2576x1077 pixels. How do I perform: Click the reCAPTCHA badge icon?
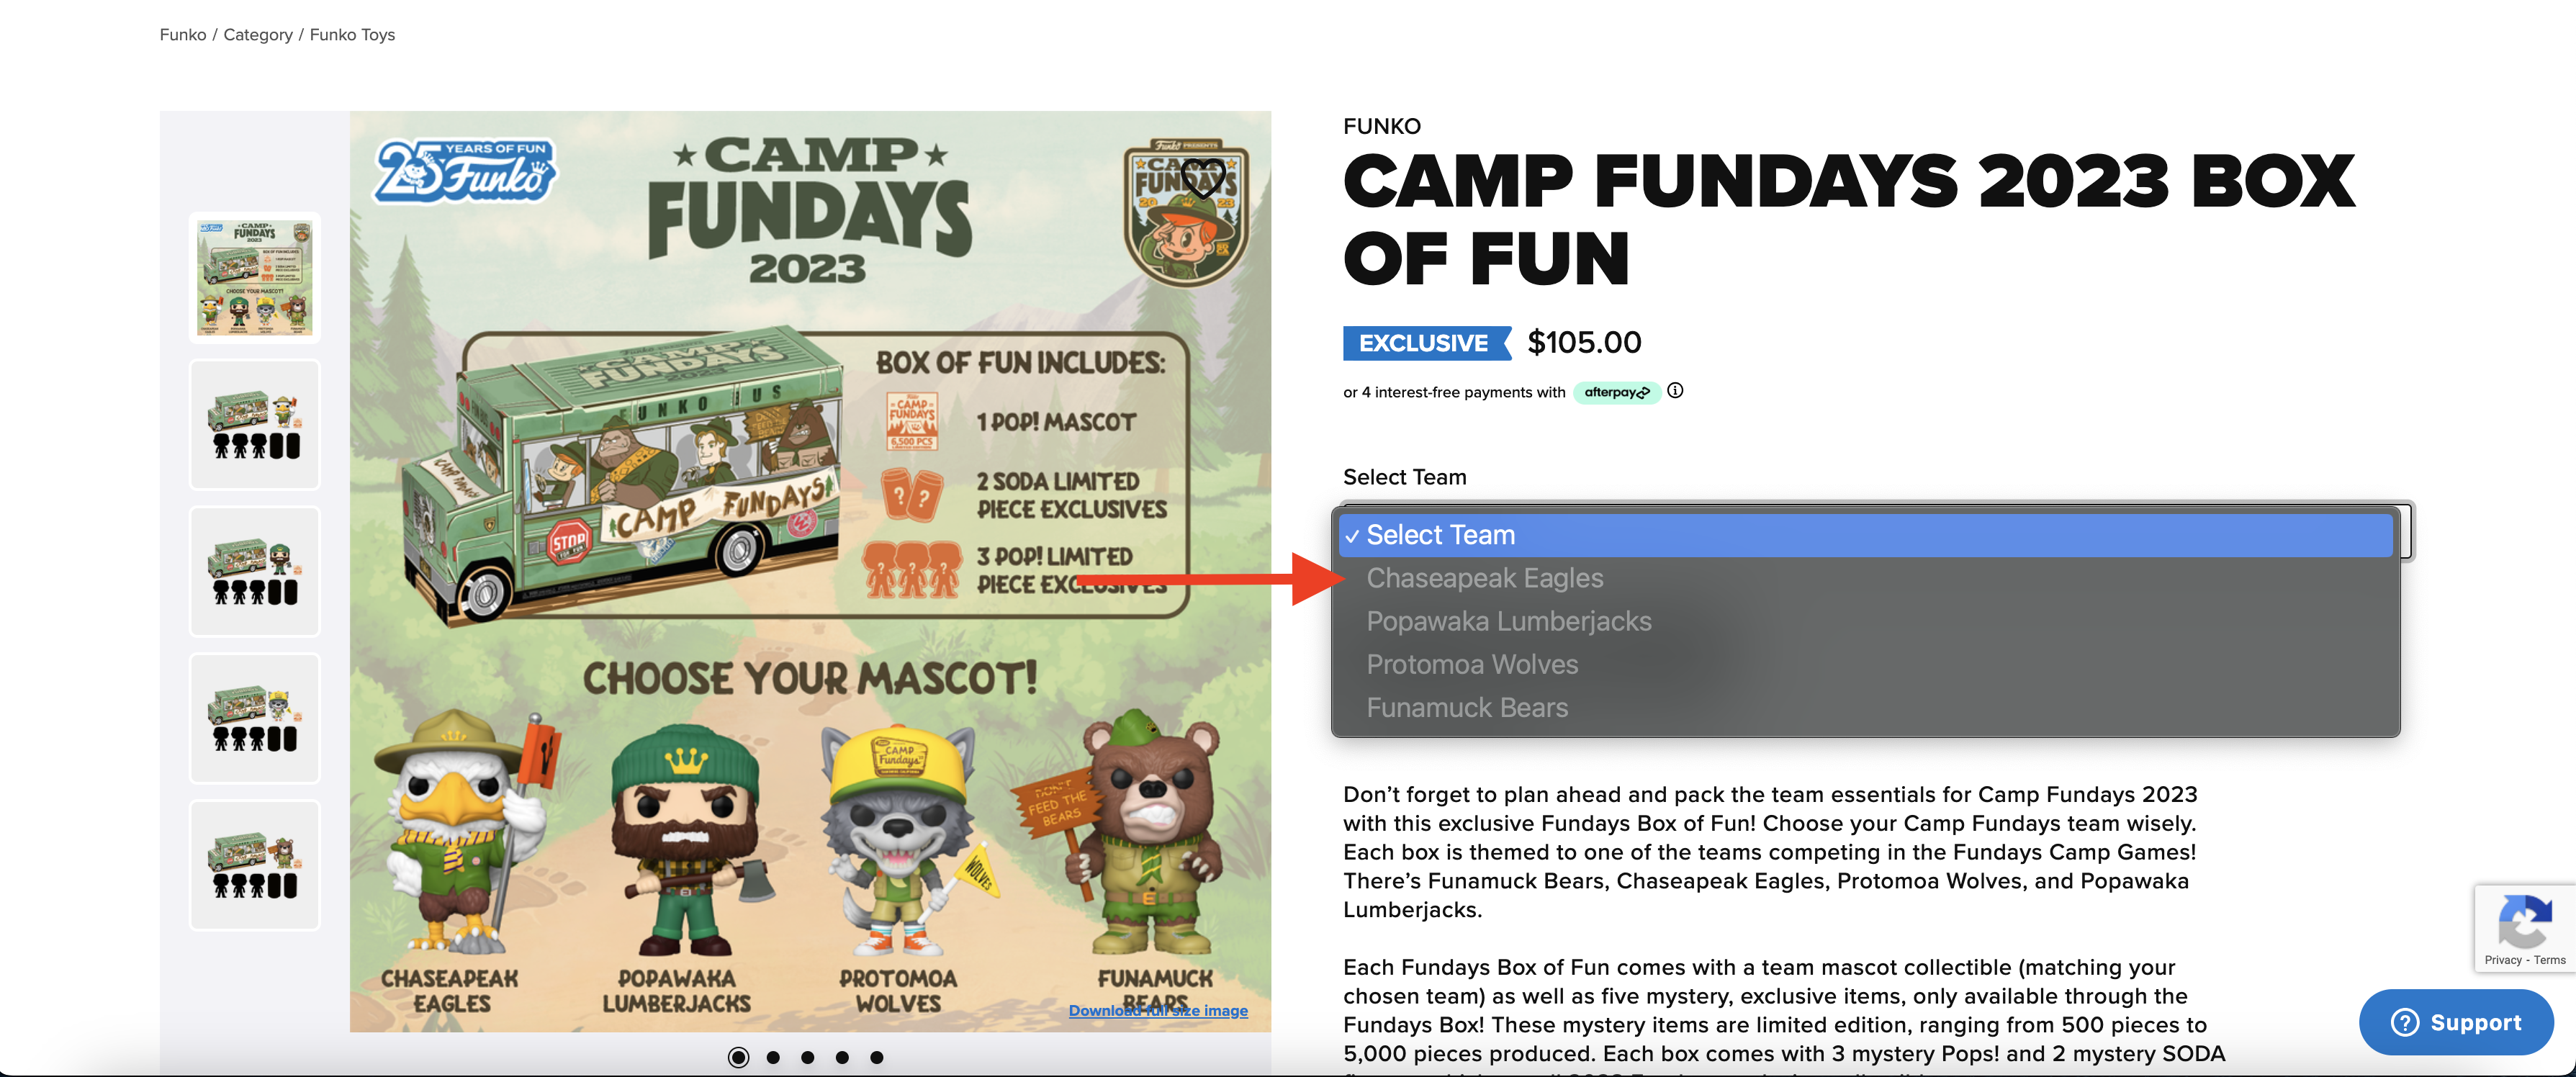pos(2523,921)
